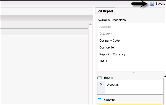Click the Columns table icon
The image size is (166, 105).
pos(99,99)
